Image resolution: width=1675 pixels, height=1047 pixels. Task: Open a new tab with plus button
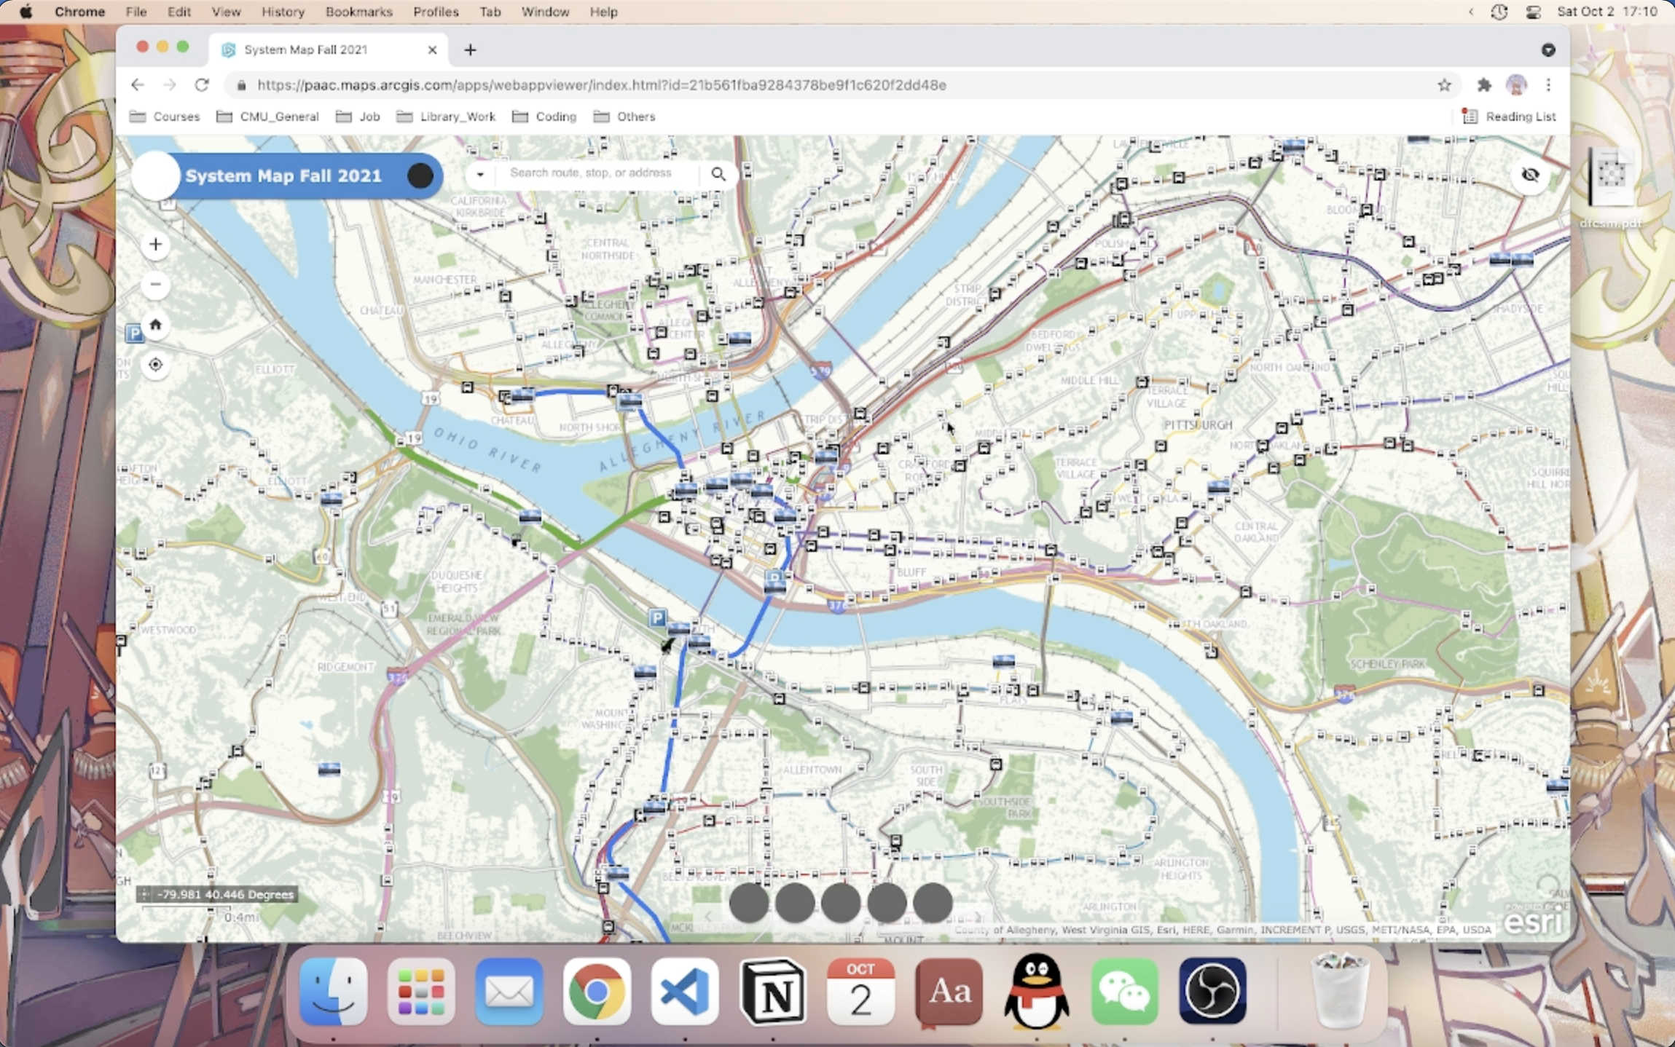click(470, 50)
